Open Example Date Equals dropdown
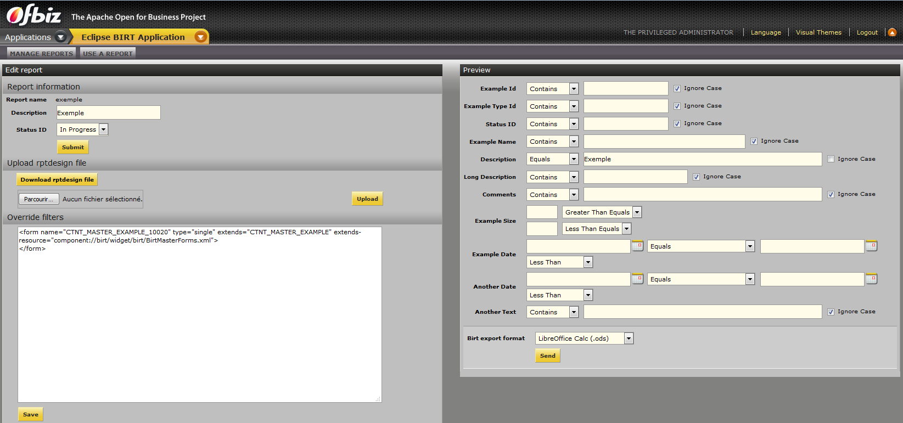Image resolution: width=903 pixels, height=423 pixels. pos(701,246)
